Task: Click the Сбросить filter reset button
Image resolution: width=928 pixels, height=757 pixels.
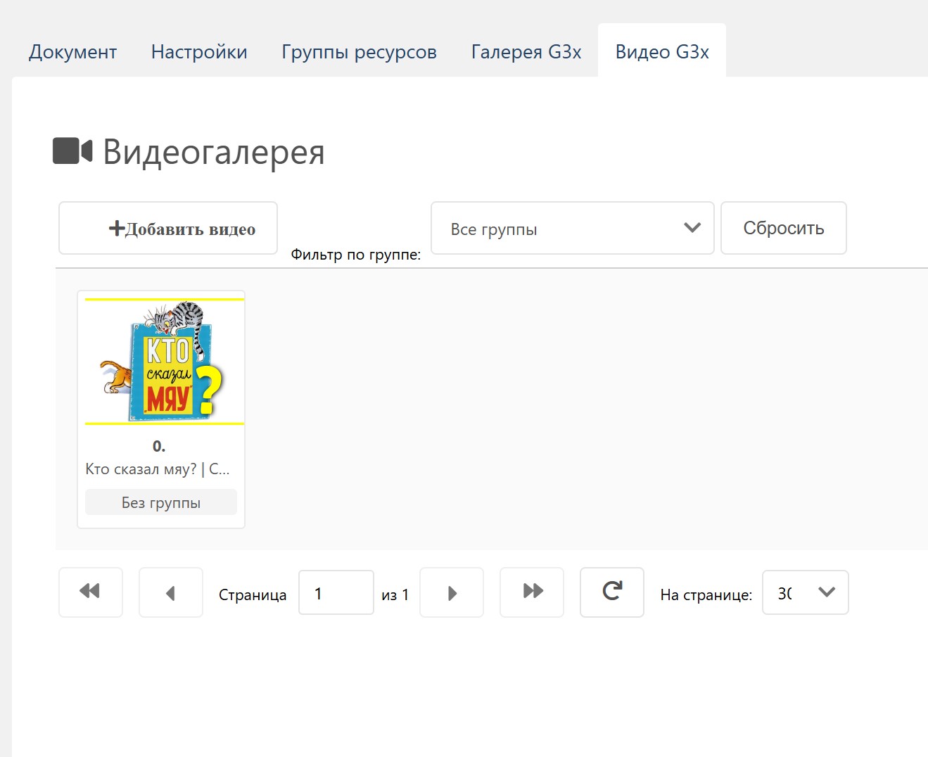Action: (x=783, y=228)
